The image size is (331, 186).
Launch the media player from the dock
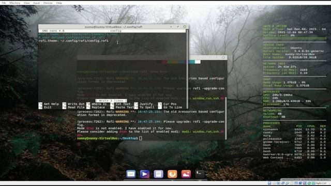point(145,174)
